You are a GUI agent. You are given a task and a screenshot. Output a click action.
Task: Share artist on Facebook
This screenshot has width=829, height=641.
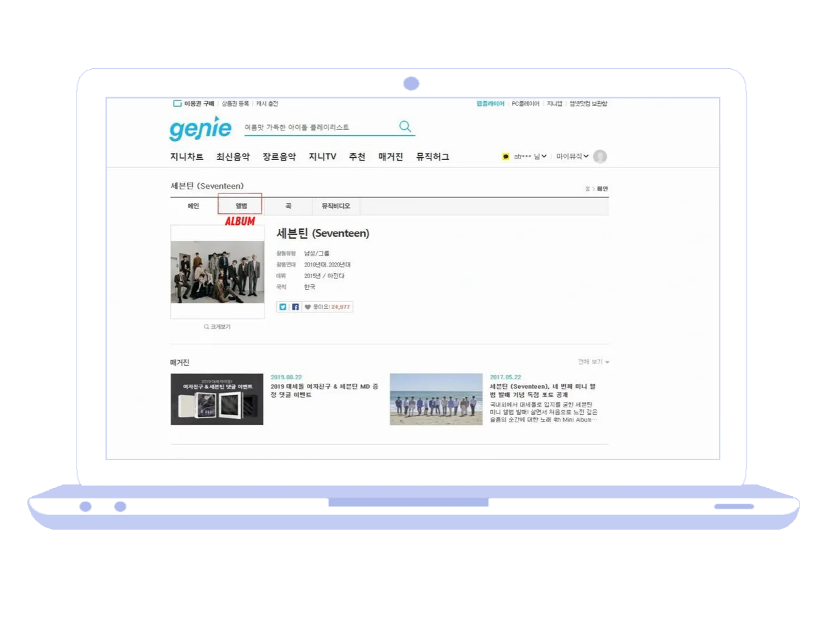pos(295,308)
